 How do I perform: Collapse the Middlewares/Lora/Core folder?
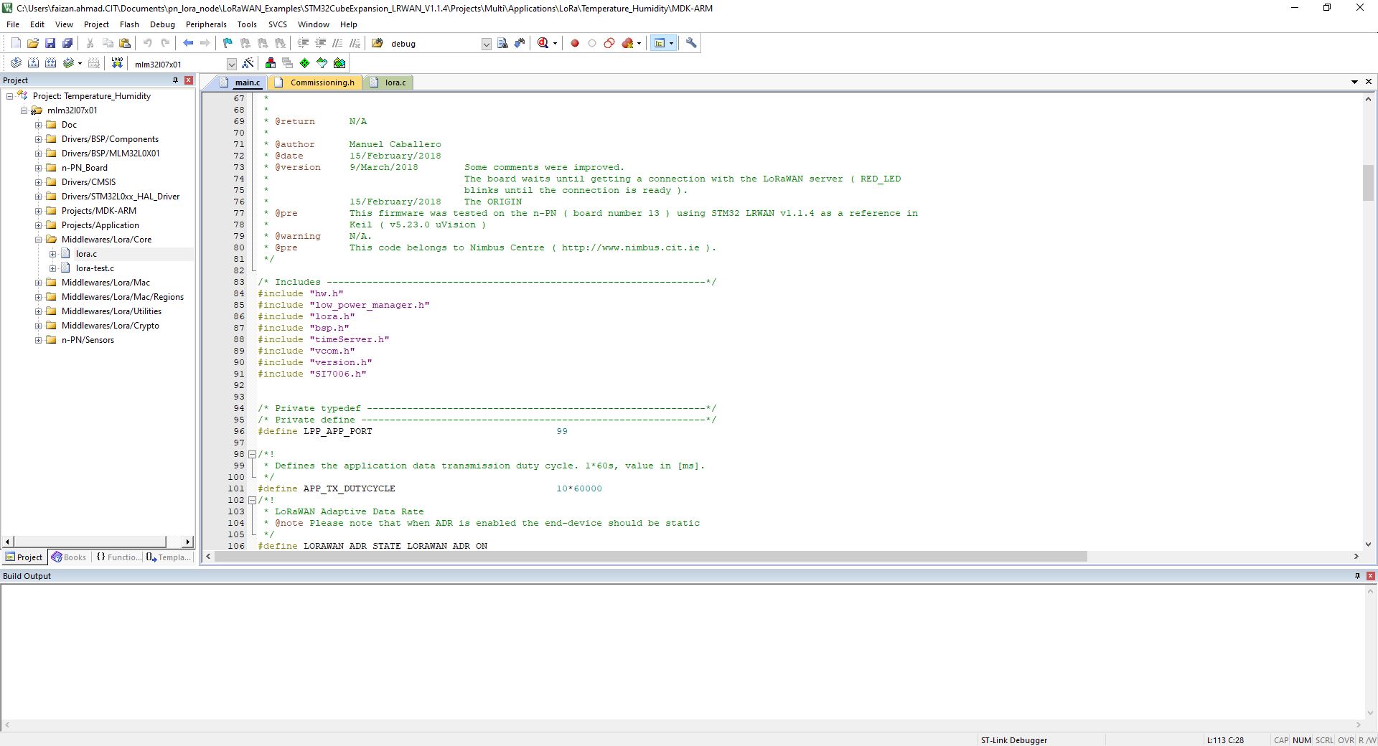click(x=39, y=240)
